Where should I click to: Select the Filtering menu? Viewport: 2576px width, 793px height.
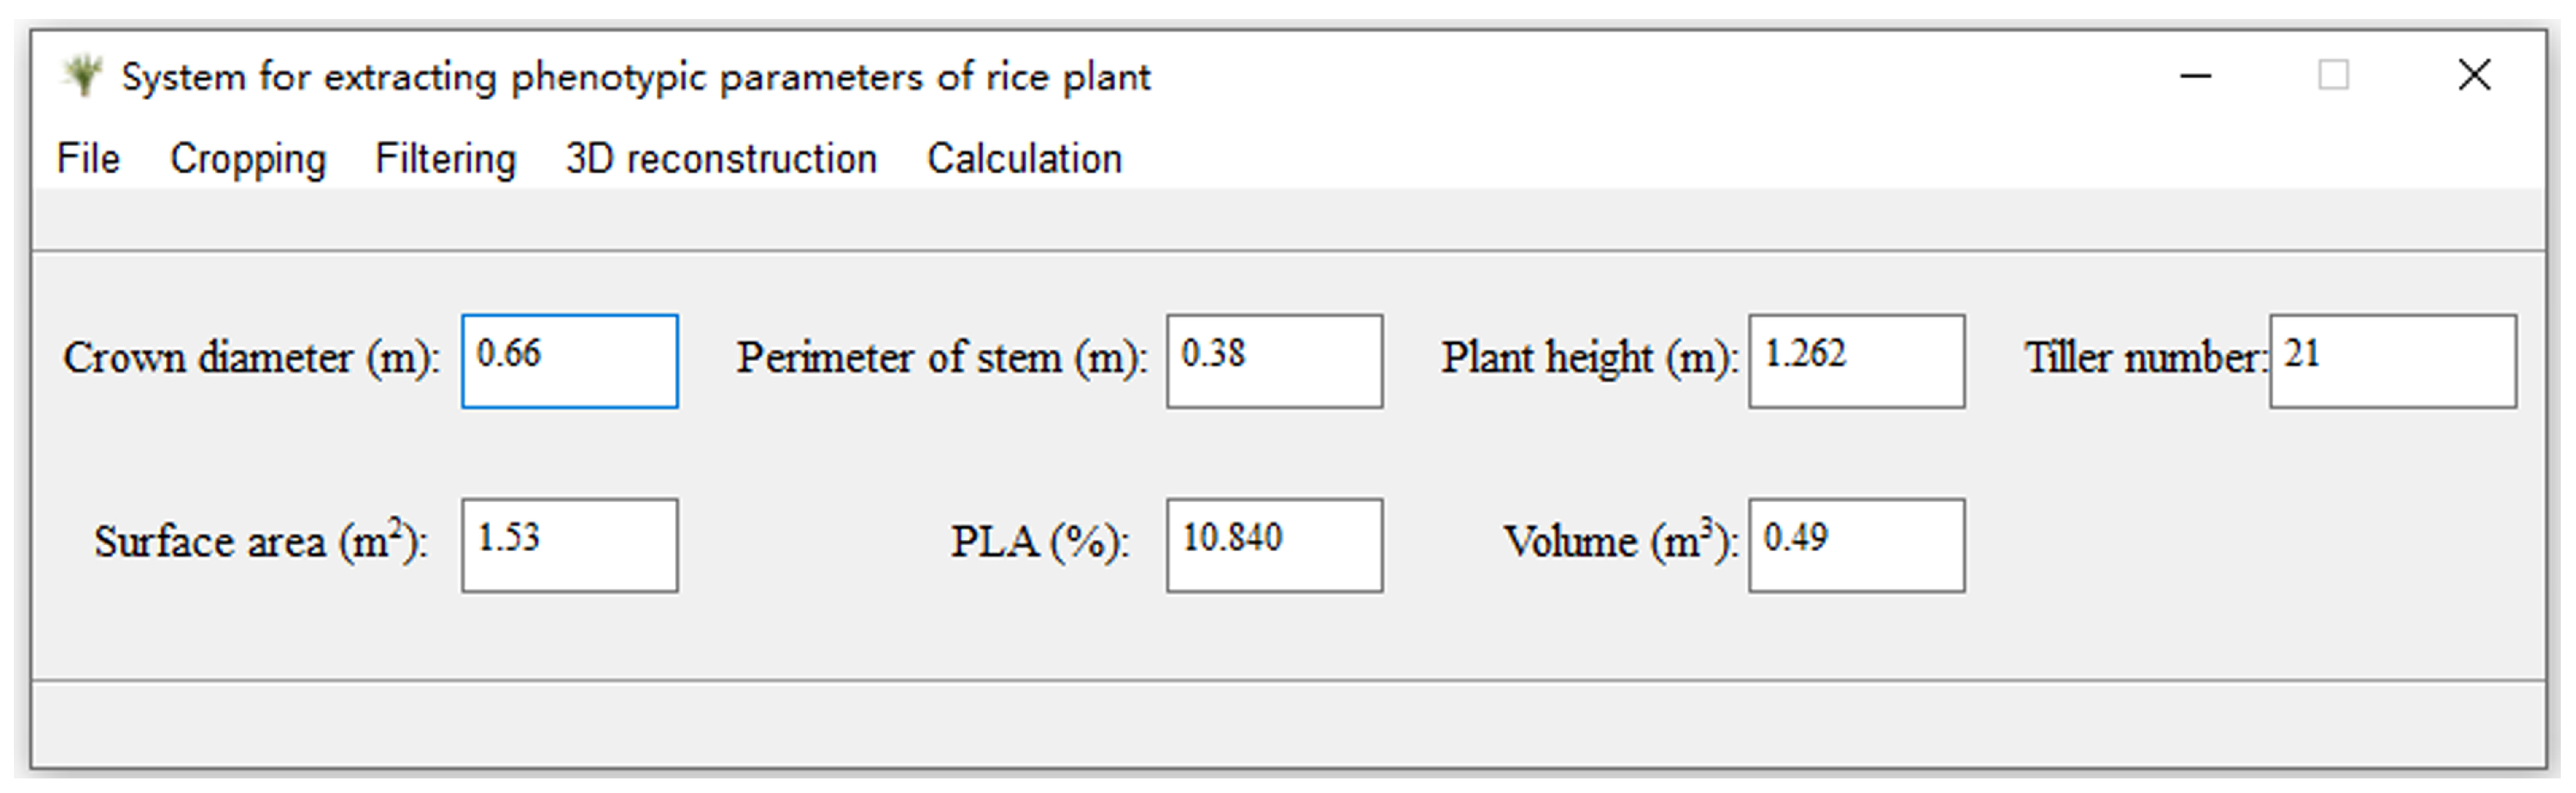(445, 159)
